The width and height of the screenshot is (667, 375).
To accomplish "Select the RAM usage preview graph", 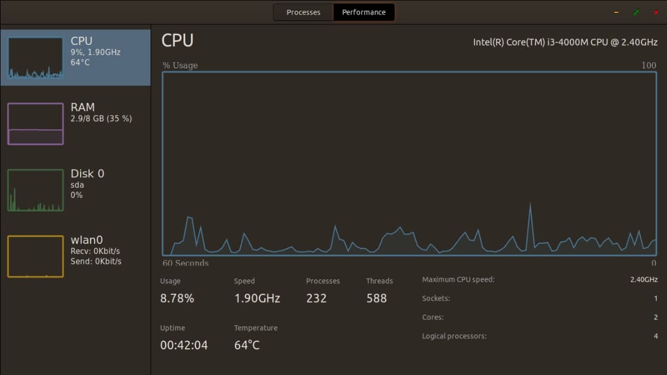I will (x=35, y=123).
